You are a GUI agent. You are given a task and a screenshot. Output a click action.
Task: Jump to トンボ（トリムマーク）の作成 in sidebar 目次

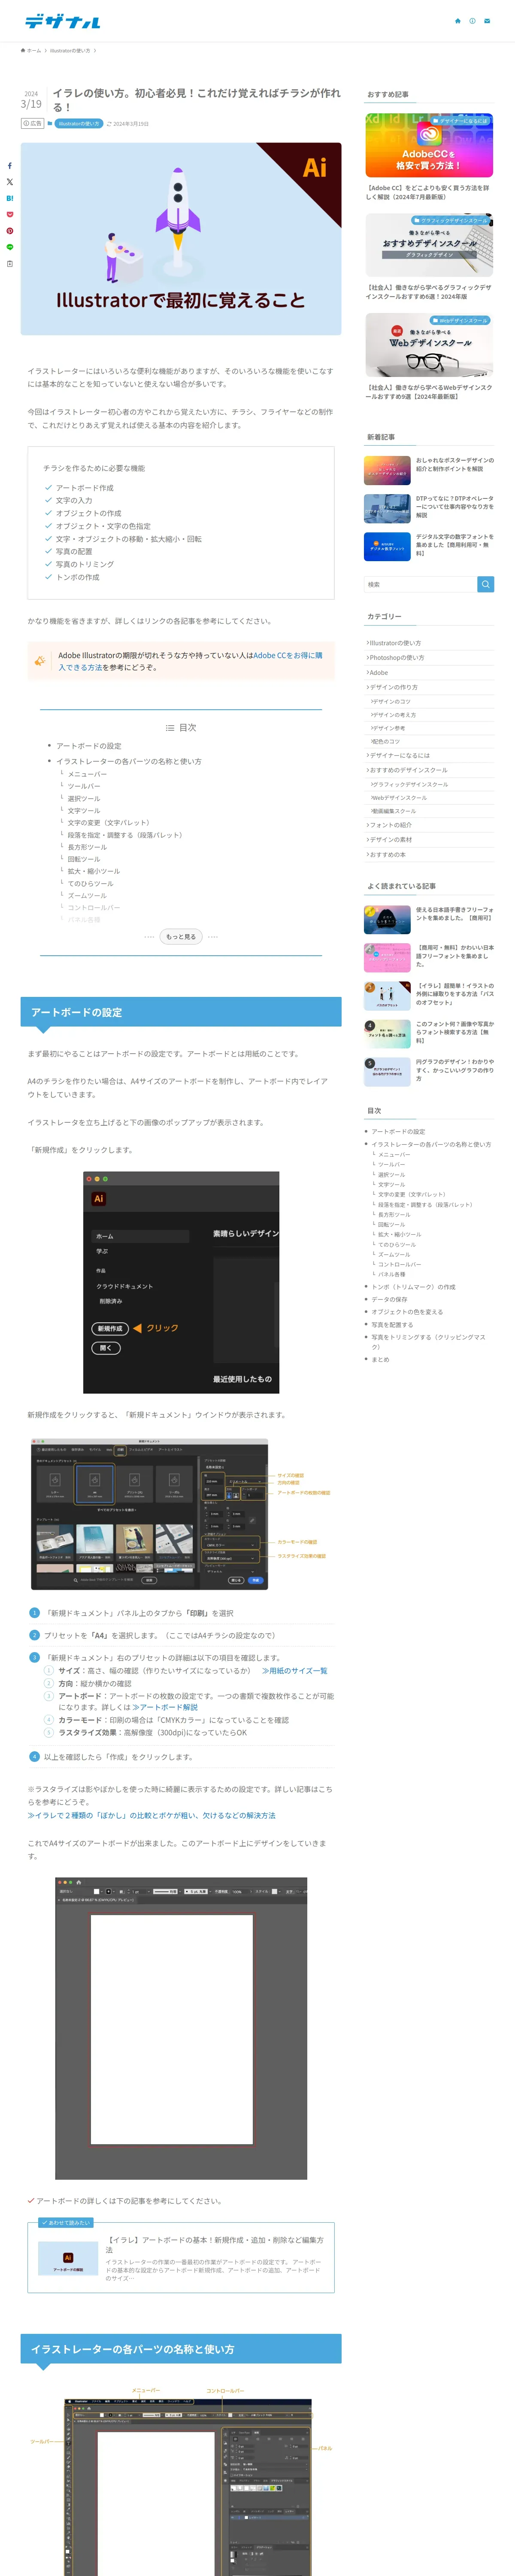click(x=413, y=1287)
